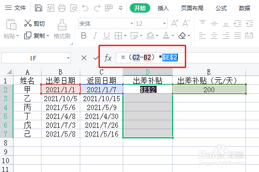This screenshot has width=259, height=172.
Task: Click the export to PDF icon
Action: coord(50,8)
